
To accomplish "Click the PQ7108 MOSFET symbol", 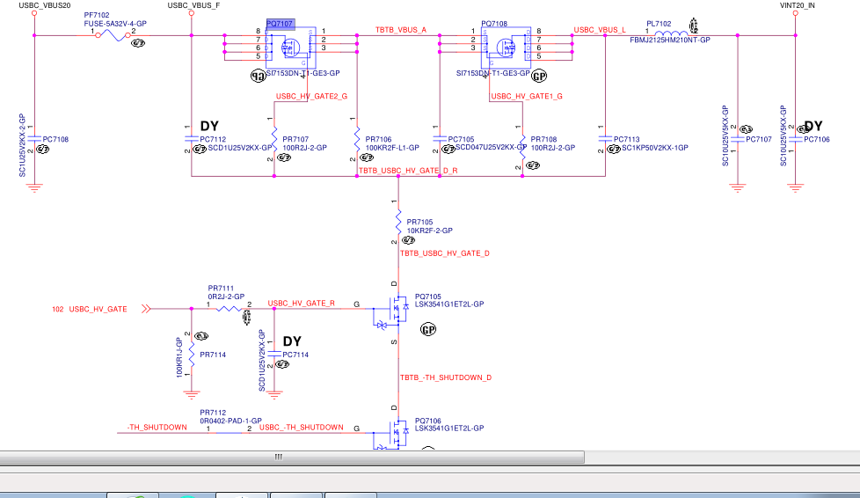I will (505, 45).
